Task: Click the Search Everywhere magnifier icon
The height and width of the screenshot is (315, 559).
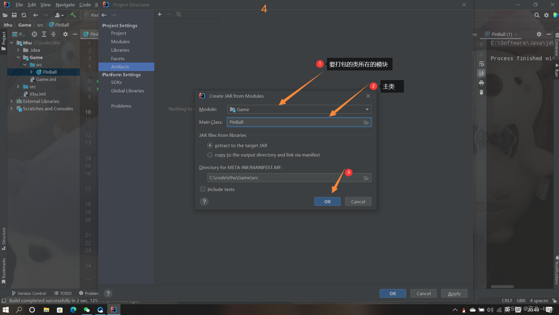Action: [x=537, y=15]
